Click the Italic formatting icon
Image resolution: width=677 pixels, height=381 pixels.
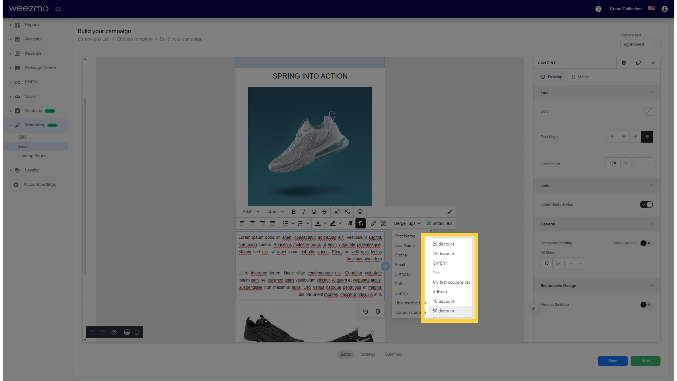pos(304,212)
